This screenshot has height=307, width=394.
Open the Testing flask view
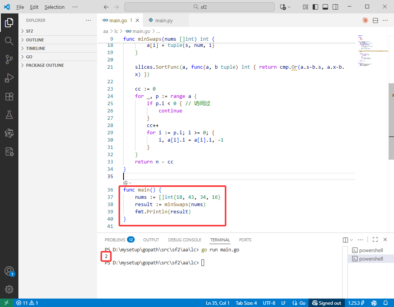[x=9, y=115]
